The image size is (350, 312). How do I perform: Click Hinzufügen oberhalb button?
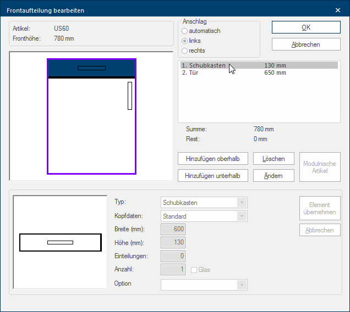coord(213,159)
